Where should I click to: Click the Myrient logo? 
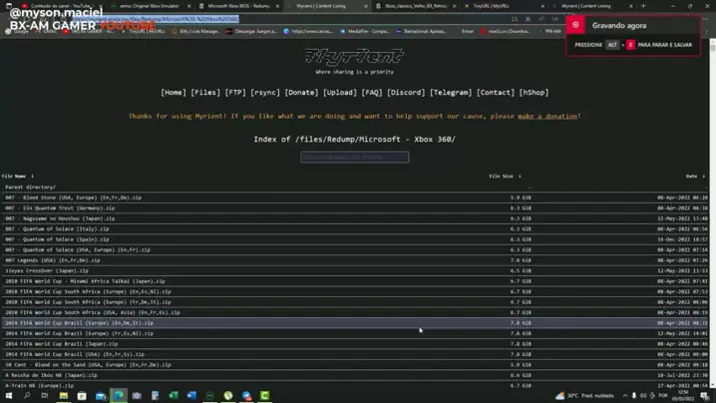pyautogui.click(x=354, y=57)
